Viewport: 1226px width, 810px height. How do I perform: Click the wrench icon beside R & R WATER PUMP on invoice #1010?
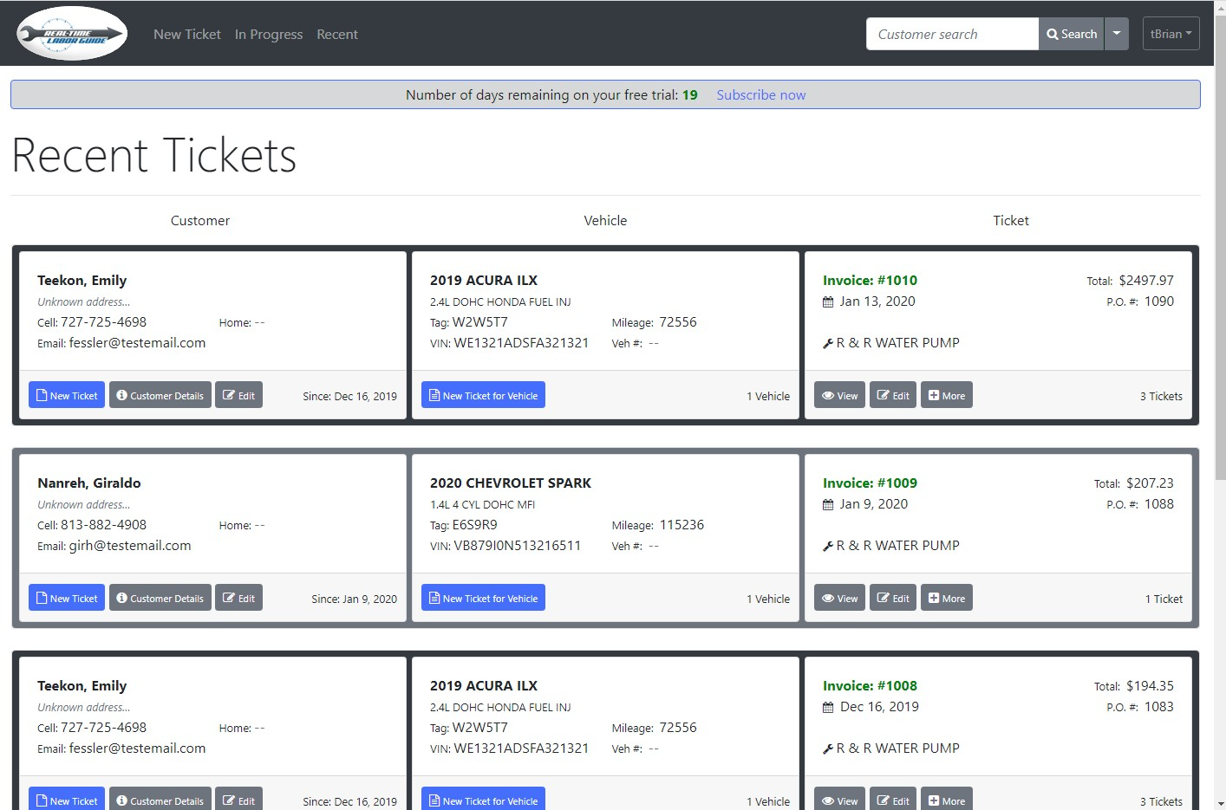(x=828, y=342)
